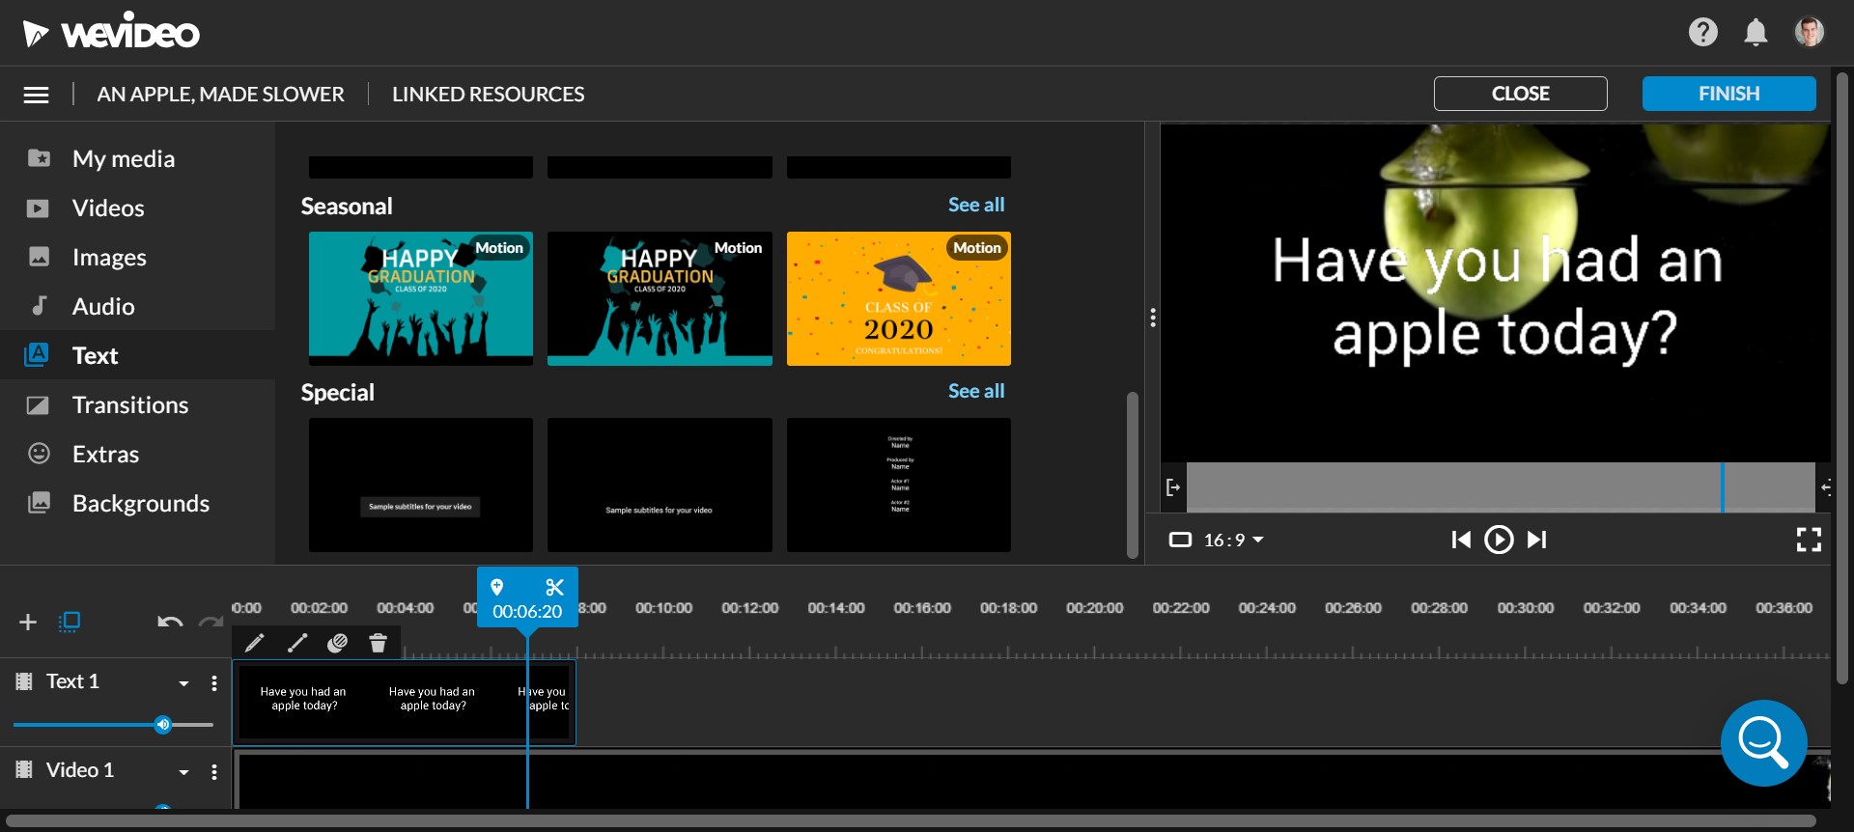This screenshot has width=1854, height=832.
Task: Toggle the blue timeline snapping icon
Action: click(70, 622)
